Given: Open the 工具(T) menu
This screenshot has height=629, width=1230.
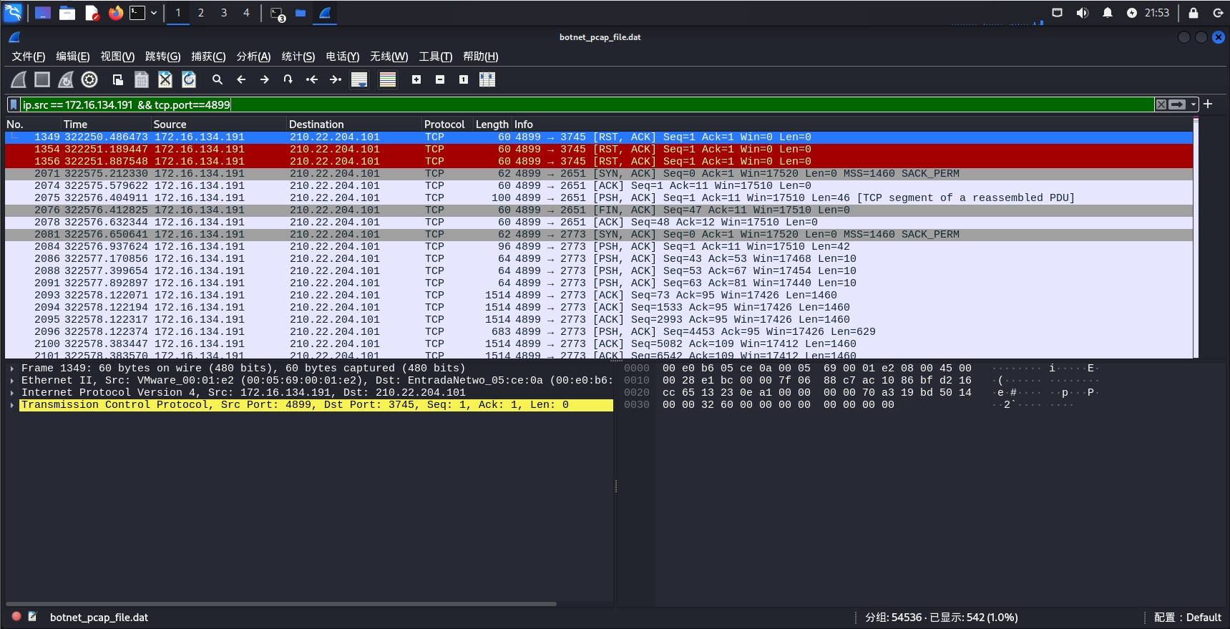Looking at the screenshot, I should pyautogui.click(x=435, y=57).
